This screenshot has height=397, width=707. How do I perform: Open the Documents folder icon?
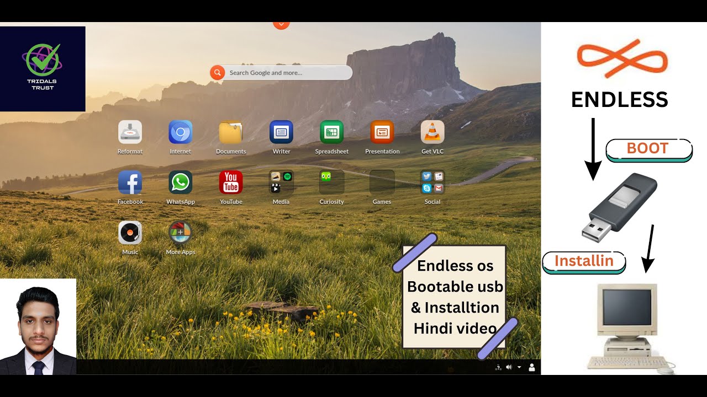tap(231, 132)
